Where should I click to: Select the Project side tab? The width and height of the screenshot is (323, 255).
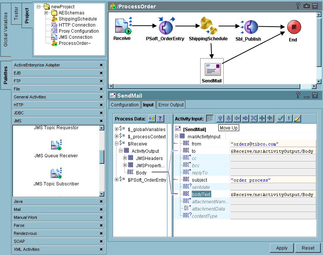click(x=27, y=16)
